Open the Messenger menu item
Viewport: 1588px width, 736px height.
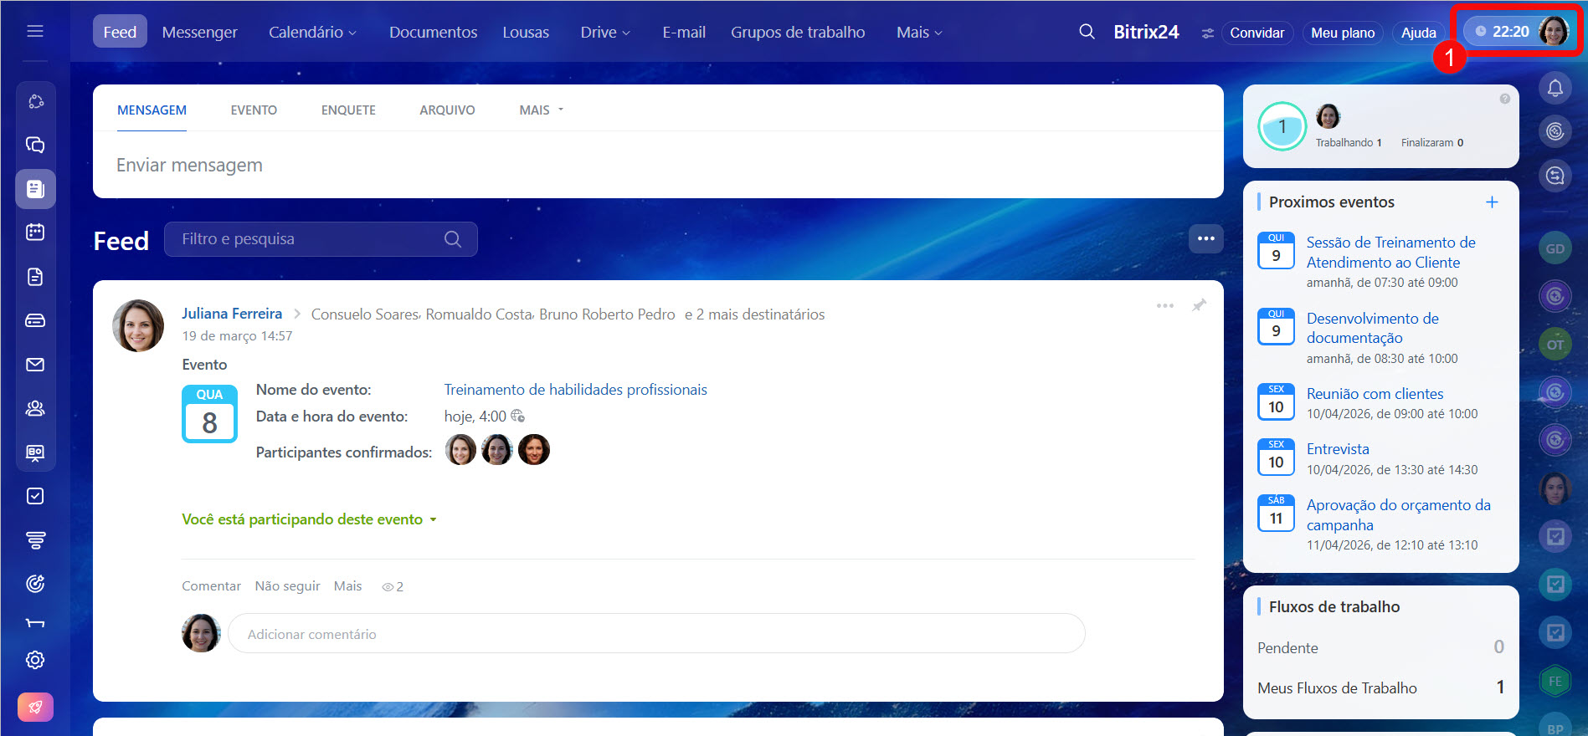click(199, 33)
